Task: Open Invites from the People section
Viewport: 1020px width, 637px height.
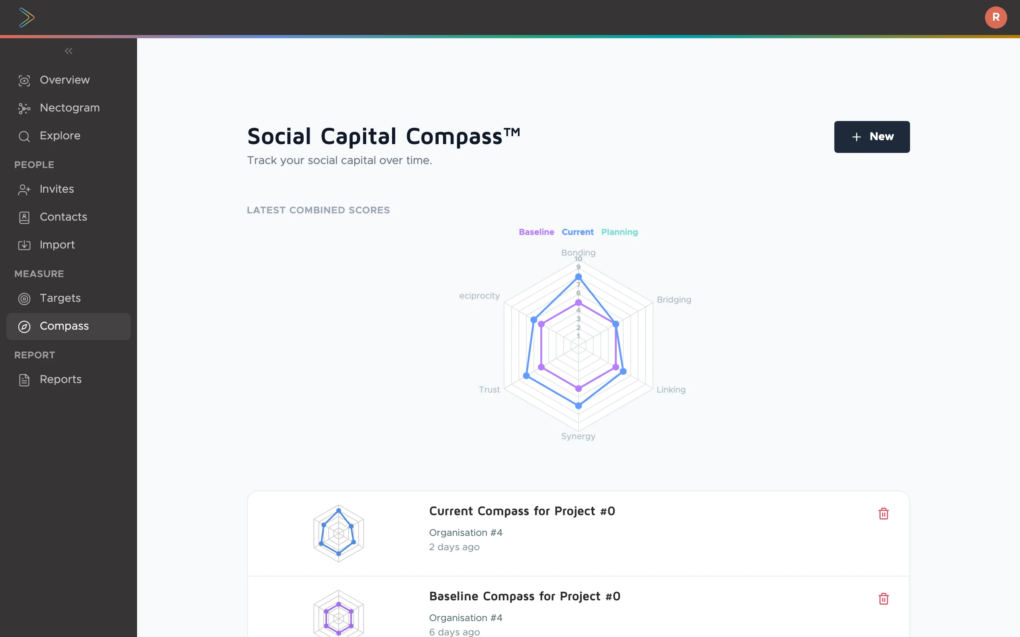Action: coord(57,189)
